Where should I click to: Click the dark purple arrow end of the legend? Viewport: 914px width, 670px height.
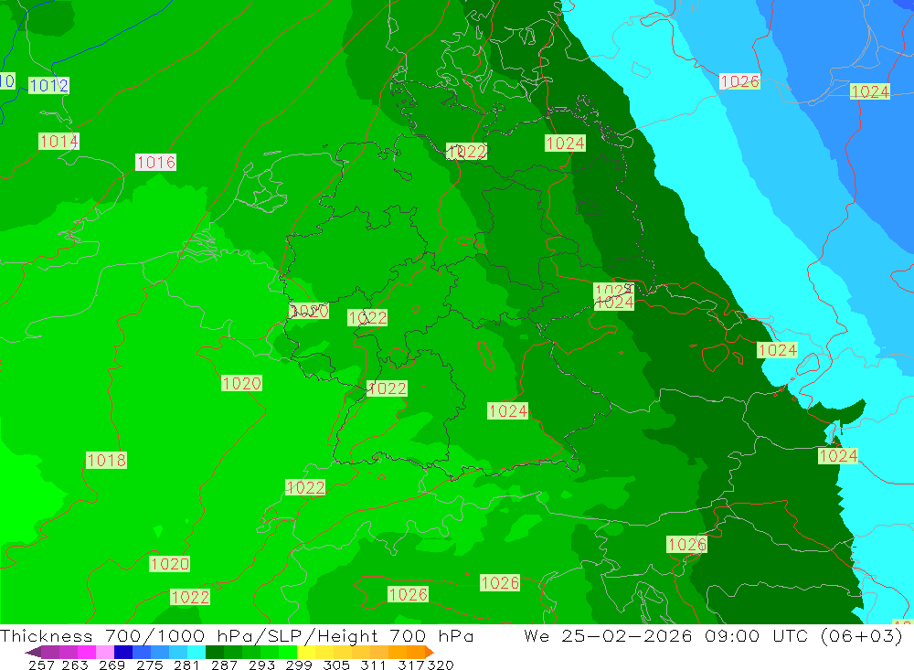(x=33, y=652)
